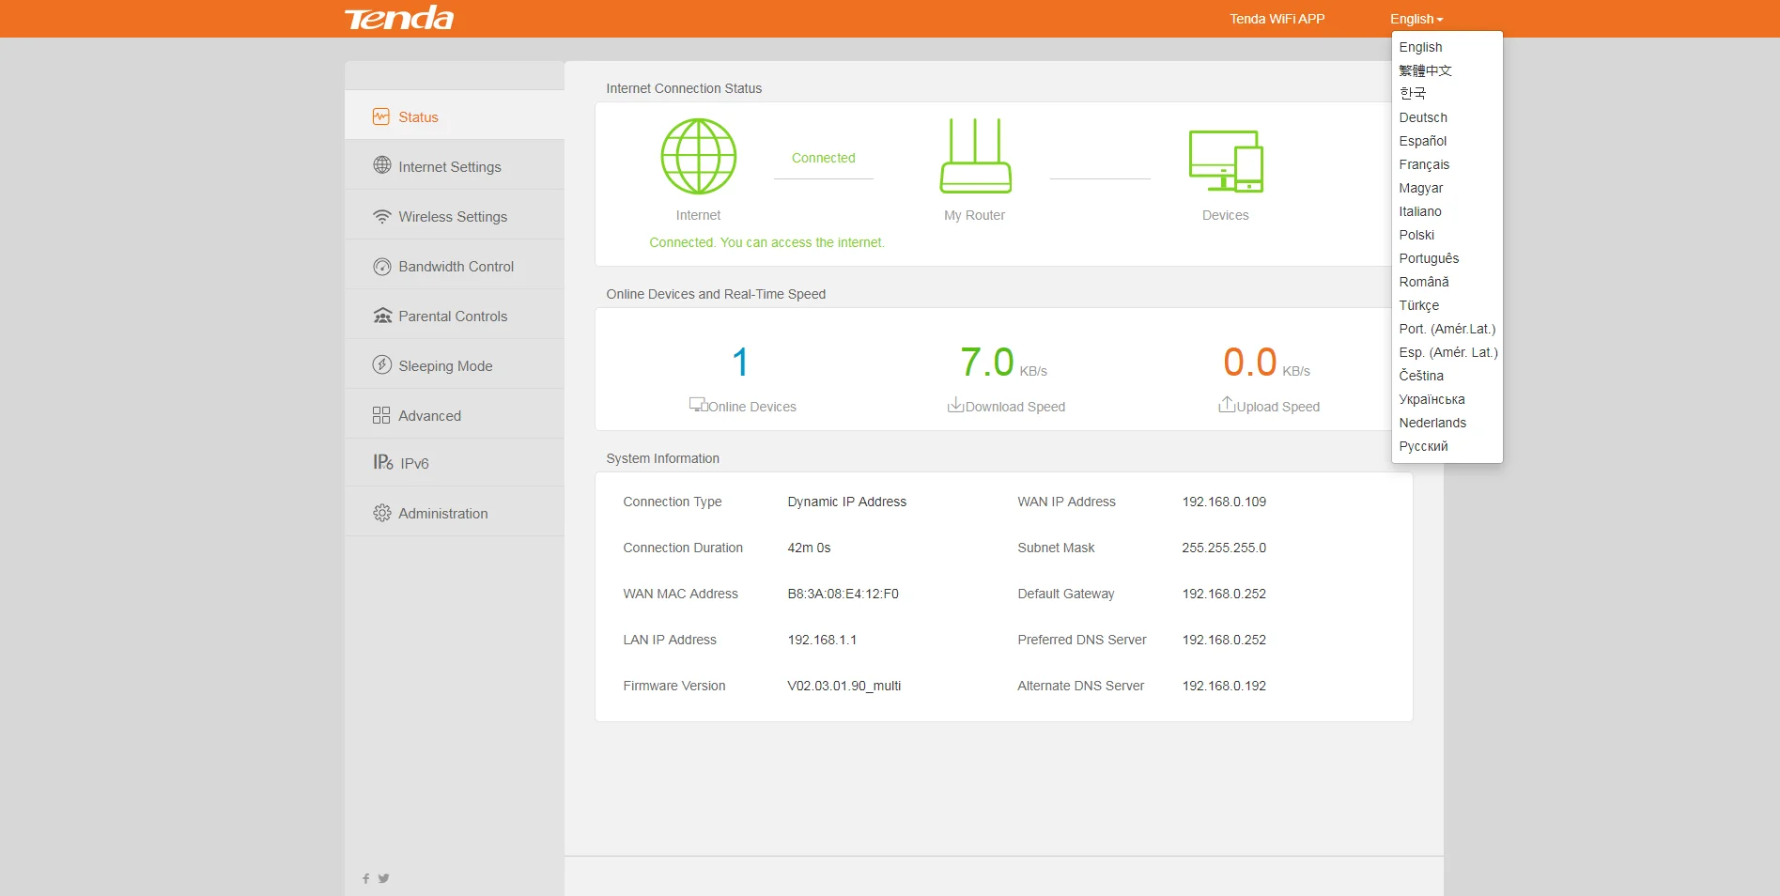Click the Twitter bird icon
1780x896 pixels.
383,879
